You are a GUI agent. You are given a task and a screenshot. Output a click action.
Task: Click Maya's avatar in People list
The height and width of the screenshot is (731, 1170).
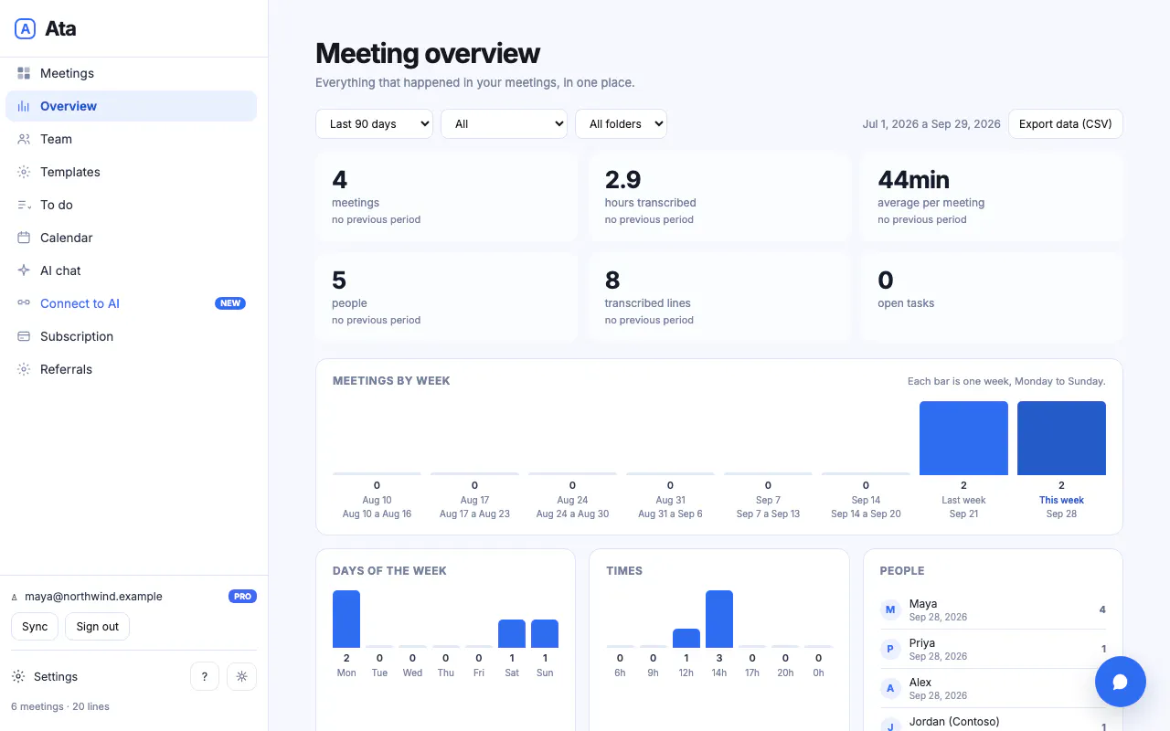[891, 609]
